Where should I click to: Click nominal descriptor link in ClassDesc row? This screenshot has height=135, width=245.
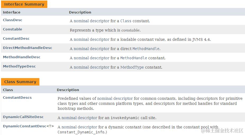pos(91,21)
